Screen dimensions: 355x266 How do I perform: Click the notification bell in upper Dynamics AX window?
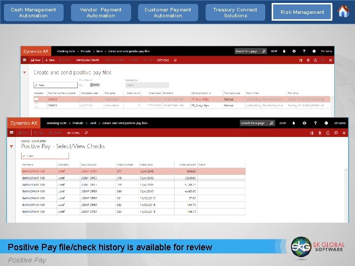284,51
